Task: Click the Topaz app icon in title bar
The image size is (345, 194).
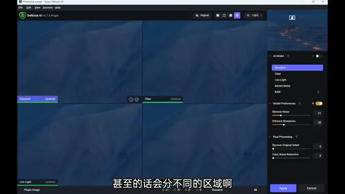Action: 20,2
